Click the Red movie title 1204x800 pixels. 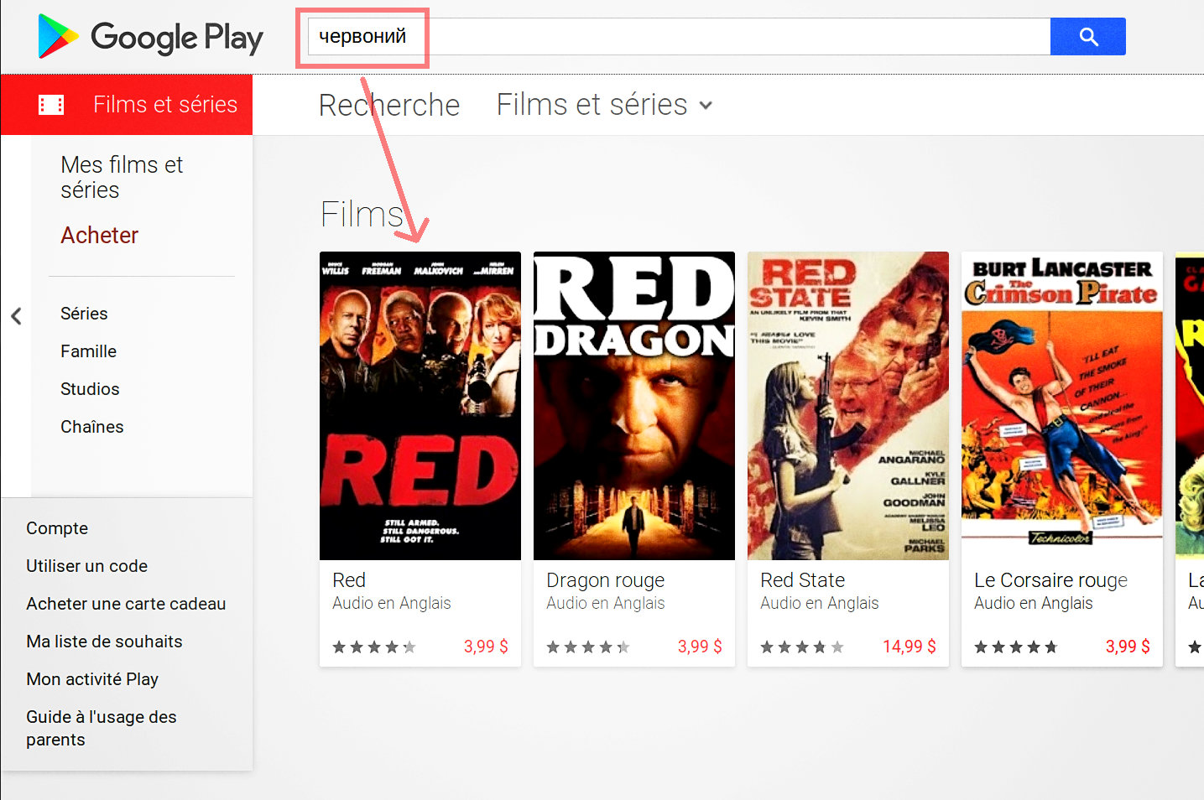349,580
